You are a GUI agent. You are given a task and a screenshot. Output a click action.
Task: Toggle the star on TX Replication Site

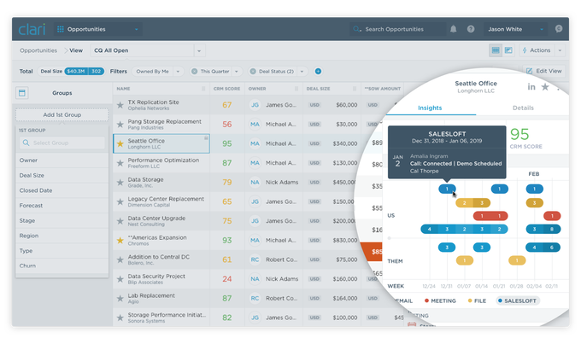[x=120, y=105]
